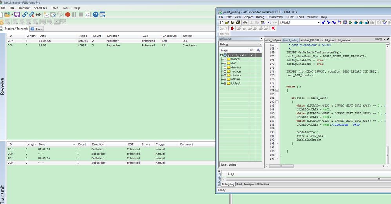The image size is (391, 204).
Task: Open the Transmit menu in PLIN-View
Action: pos(24,8)
